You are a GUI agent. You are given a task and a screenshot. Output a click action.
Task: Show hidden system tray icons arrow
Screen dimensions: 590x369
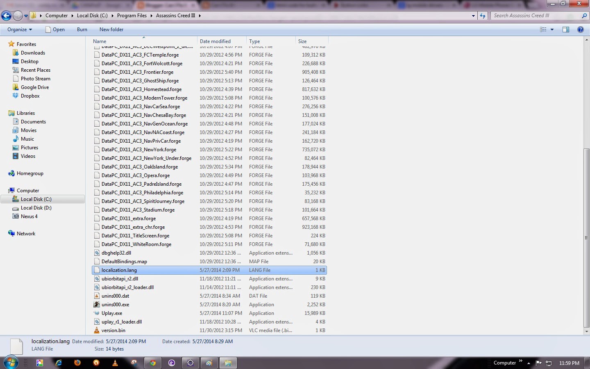tap(529, 363)
